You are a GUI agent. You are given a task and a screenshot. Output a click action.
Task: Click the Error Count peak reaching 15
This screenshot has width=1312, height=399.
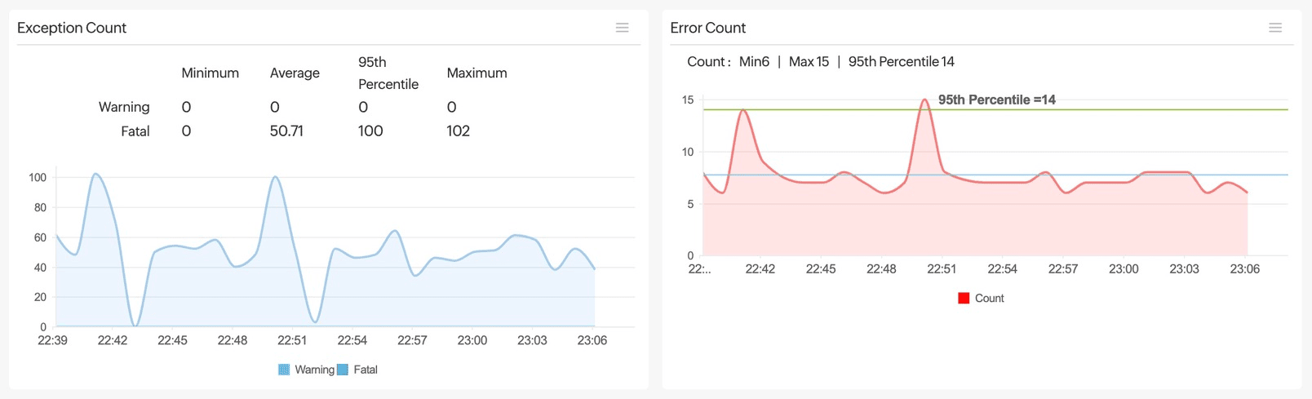[x=924, y=100]
